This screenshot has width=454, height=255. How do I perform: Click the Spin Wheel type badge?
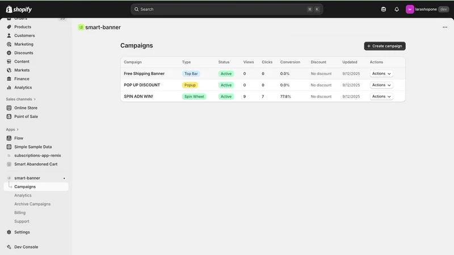194,96
